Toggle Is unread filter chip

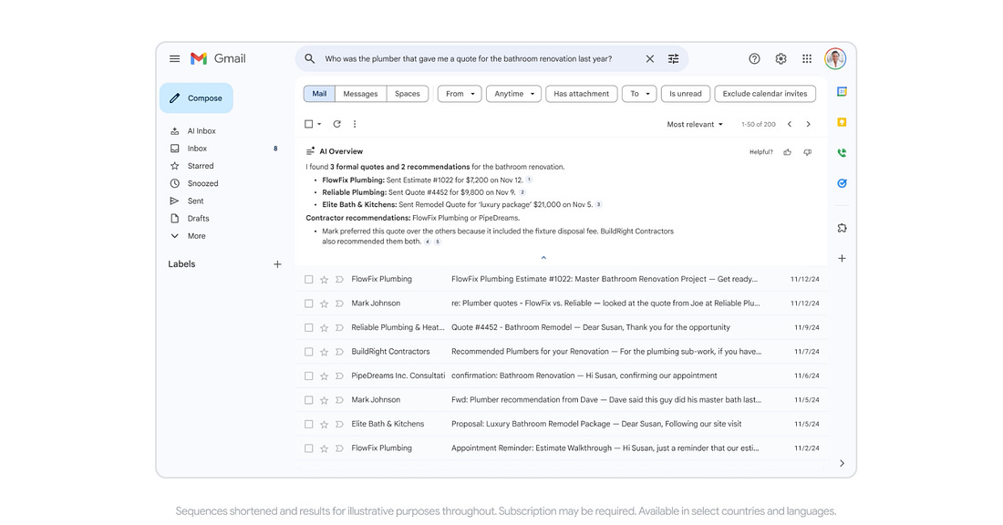(685, 94)
